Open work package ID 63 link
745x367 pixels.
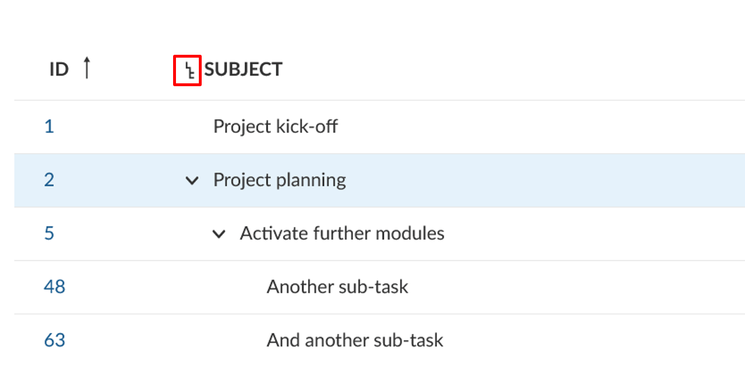pyautogui.click(x=54, y=340)
